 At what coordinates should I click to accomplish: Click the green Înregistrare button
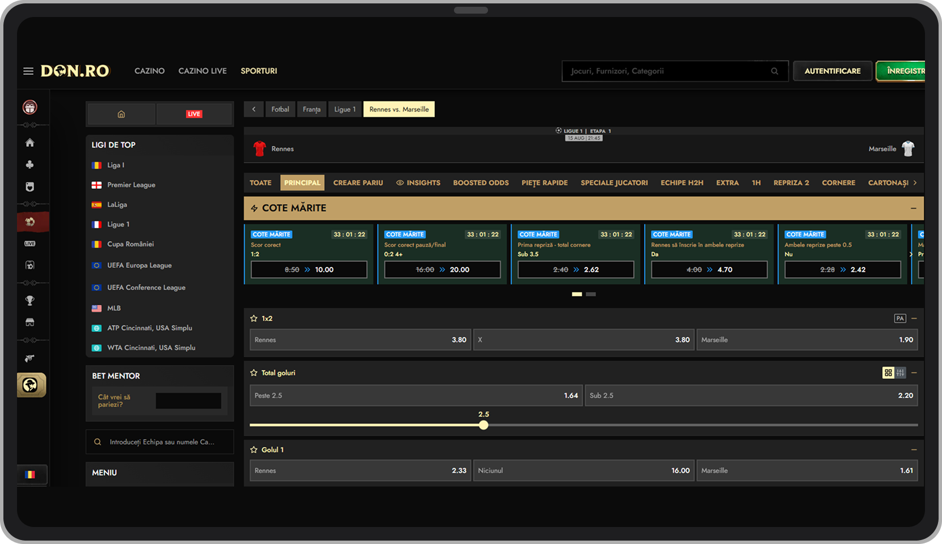[x=901, y=71]
